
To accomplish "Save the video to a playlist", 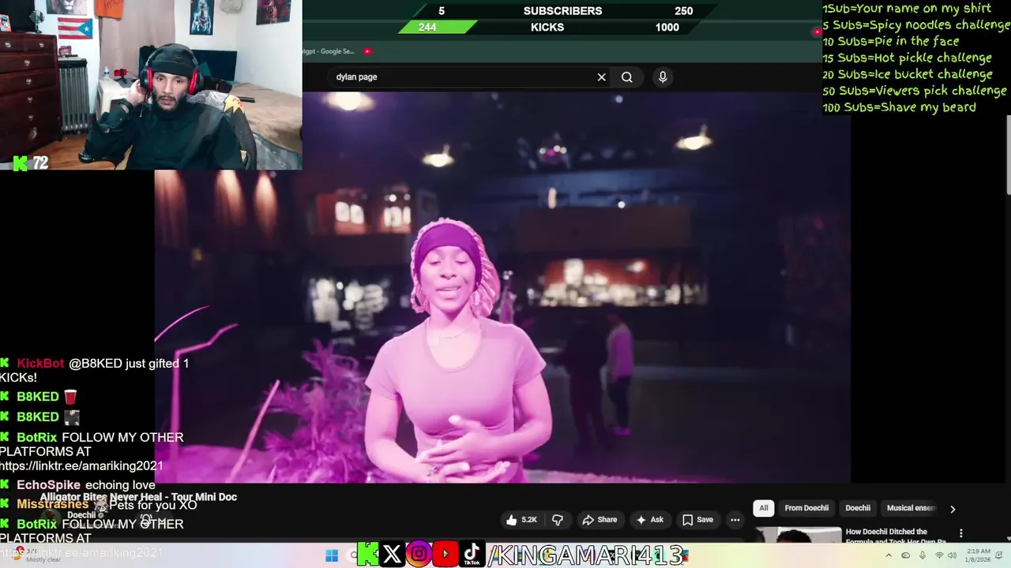I will click(x=697, y=520).
